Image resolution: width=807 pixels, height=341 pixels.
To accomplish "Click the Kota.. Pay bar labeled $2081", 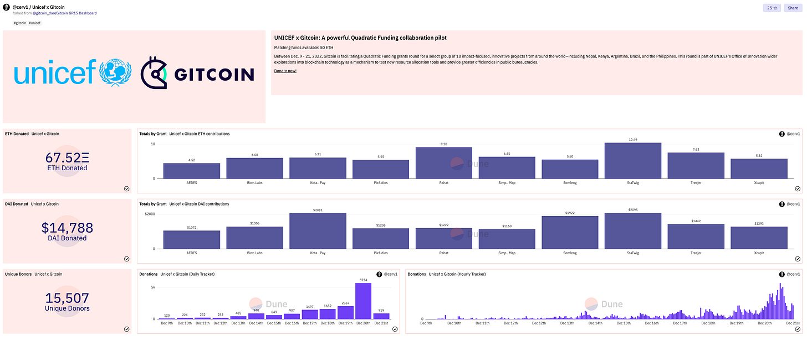I will click(318, 231).
